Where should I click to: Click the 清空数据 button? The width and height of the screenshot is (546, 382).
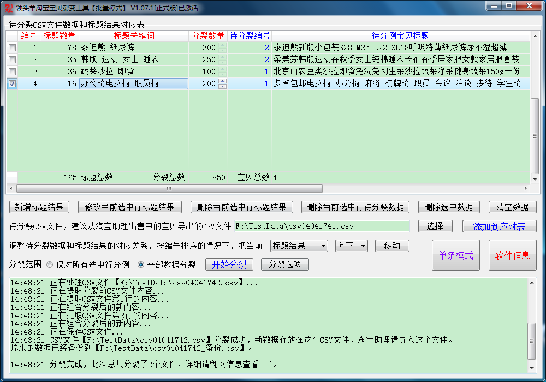512,207
